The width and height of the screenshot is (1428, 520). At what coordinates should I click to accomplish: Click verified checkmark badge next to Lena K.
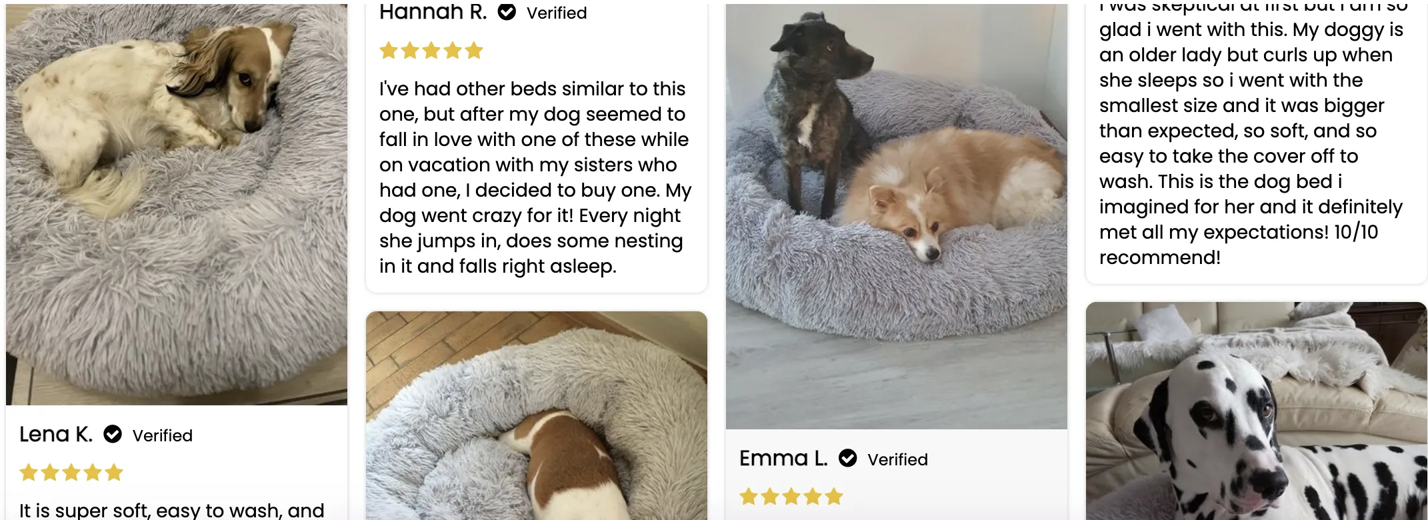coord(113,434)
